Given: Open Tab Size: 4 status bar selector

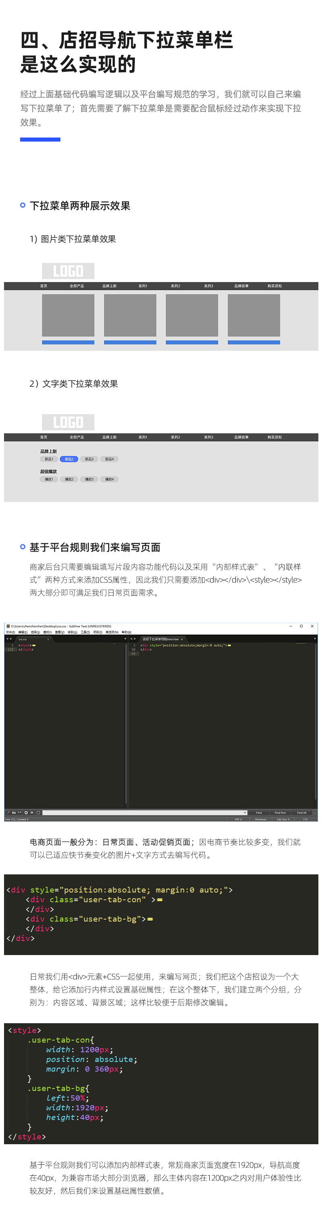Looking at the screenshot, I should click(x=283, y=820).
